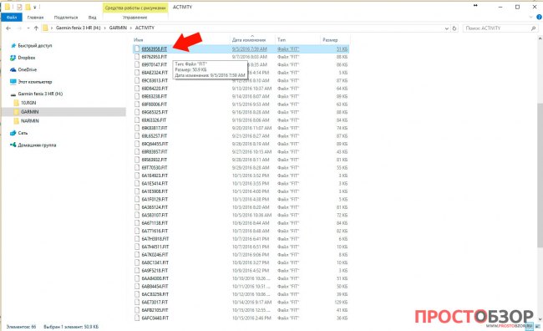Expand the address bar history dropdown
Image resolution: width=543 pixels, height=331 pixels.
tap(447, 28)
